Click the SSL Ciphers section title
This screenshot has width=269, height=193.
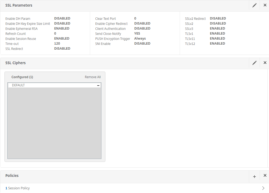(x=16, y=63)
